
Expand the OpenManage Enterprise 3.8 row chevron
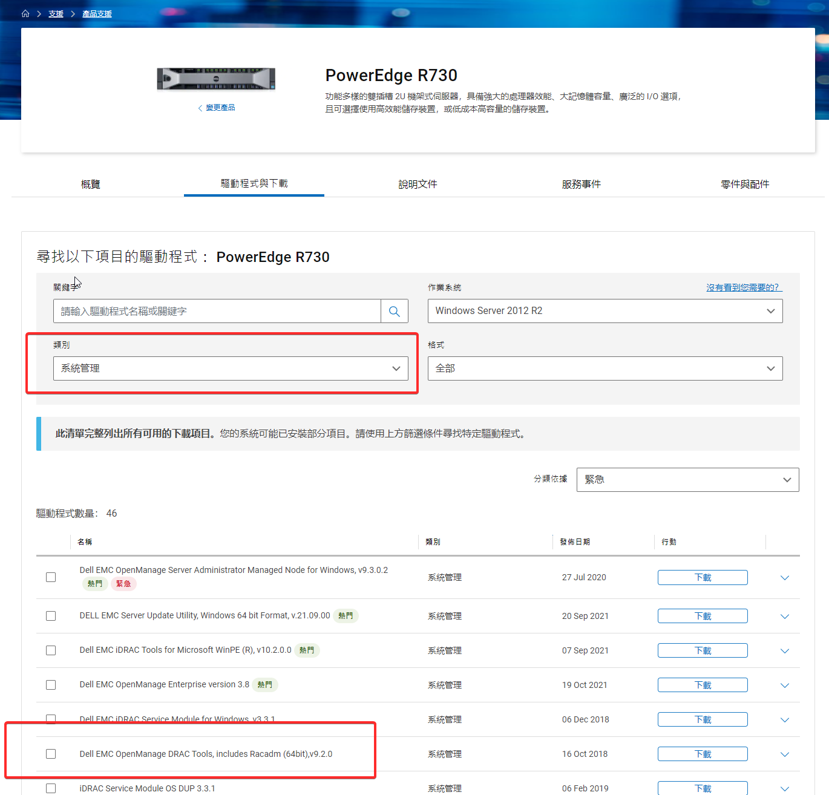pos(784,685)
